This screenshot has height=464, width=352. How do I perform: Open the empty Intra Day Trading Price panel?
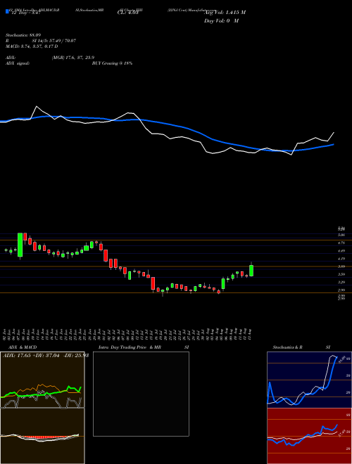(x=141, y=394)
